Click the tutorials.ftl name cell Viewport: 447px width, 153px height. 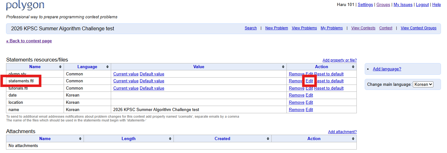(x=35, y=88)
